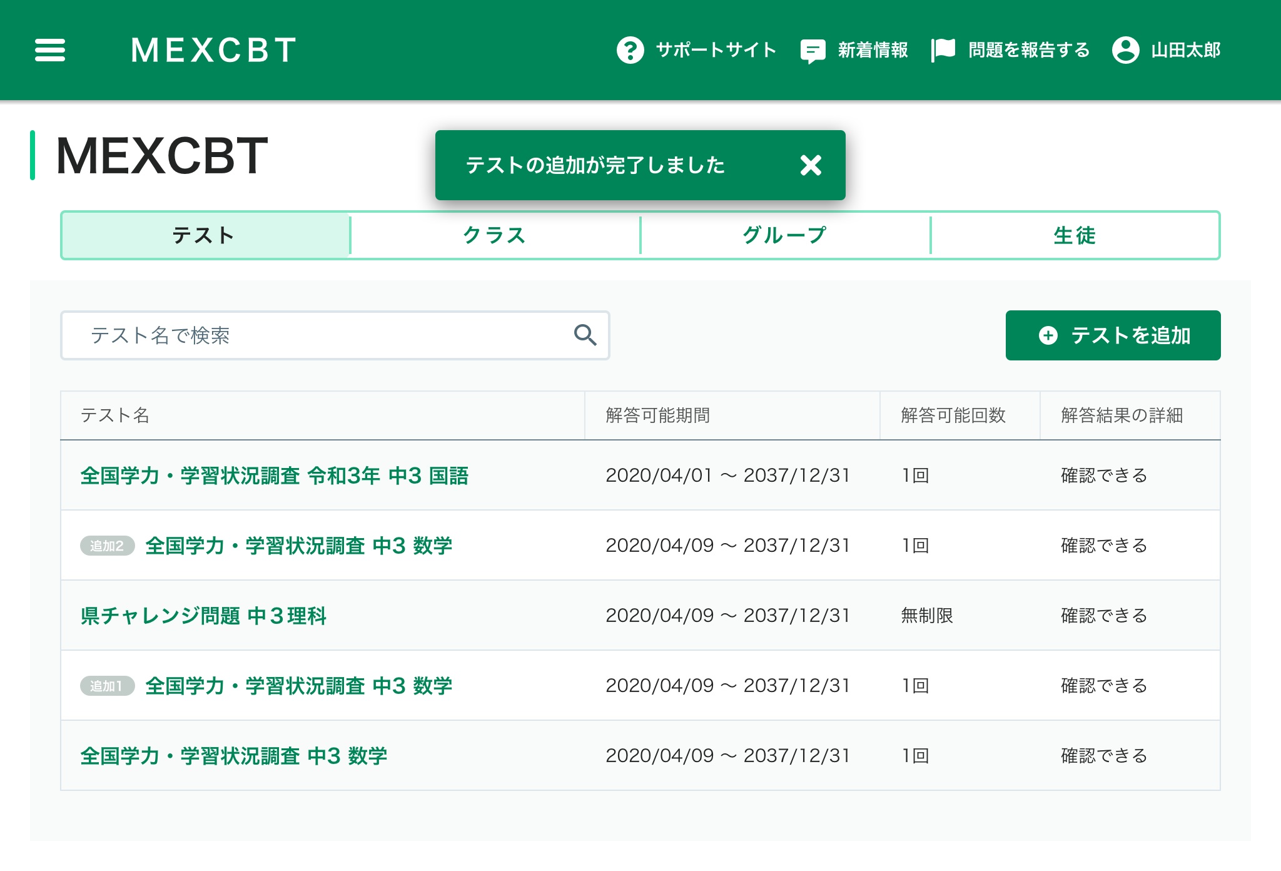Viewport: 1281px width, 871px height.
Task: Click the date range in 追加1 row
Action: (x=728, y=686)
